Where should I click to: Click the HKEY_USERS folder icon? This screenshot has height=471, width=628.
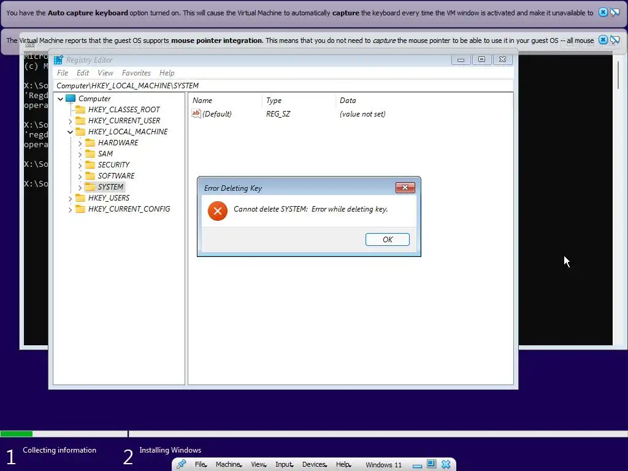tap(80, 198)
